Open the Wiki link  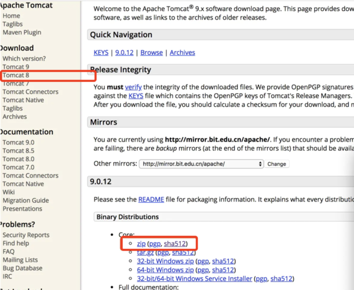[x=9, y=192]
